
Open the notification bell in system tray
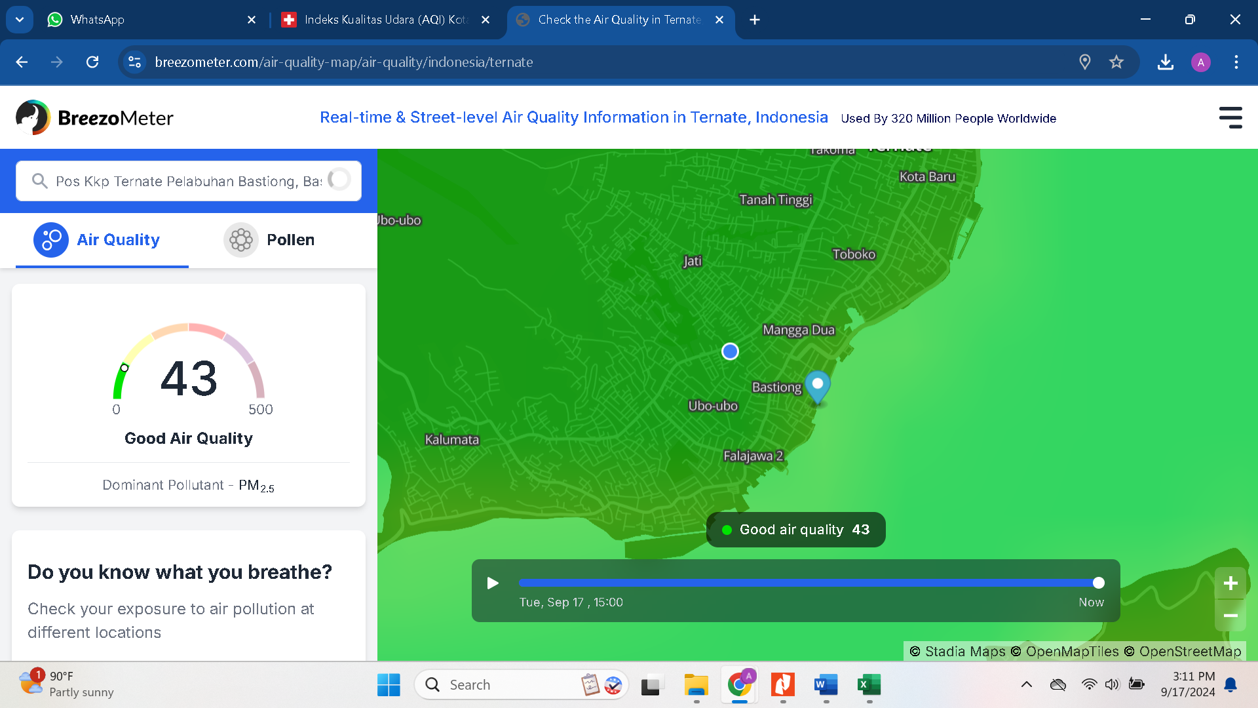point(1231,684)
